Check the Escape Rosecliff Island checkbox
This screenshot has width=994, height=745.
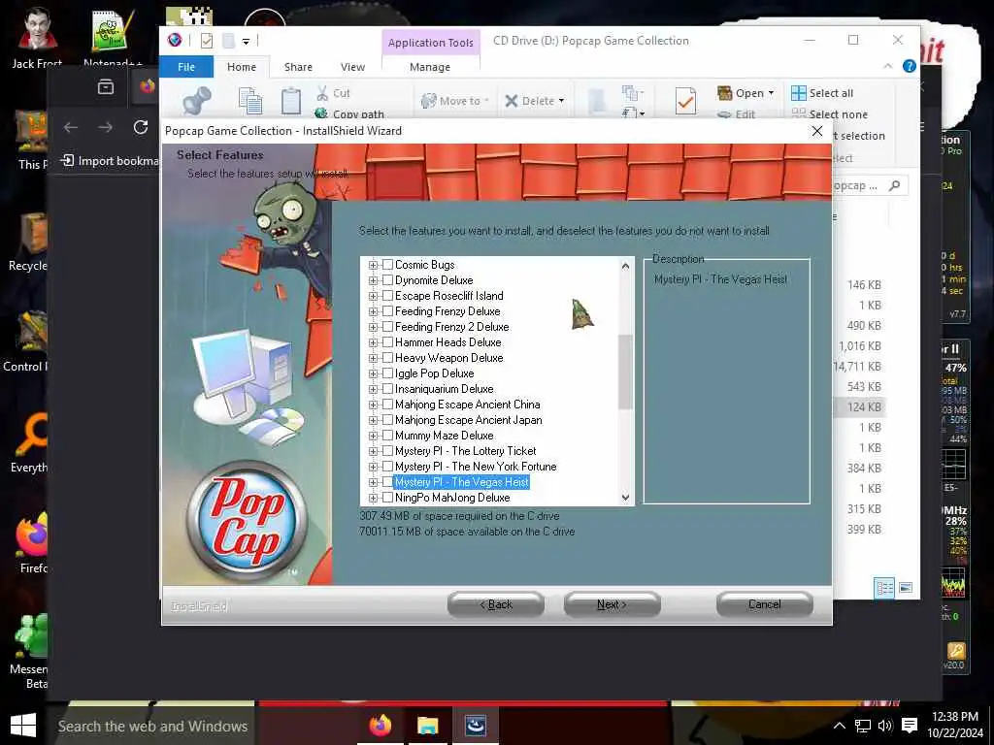click(387, 296)
